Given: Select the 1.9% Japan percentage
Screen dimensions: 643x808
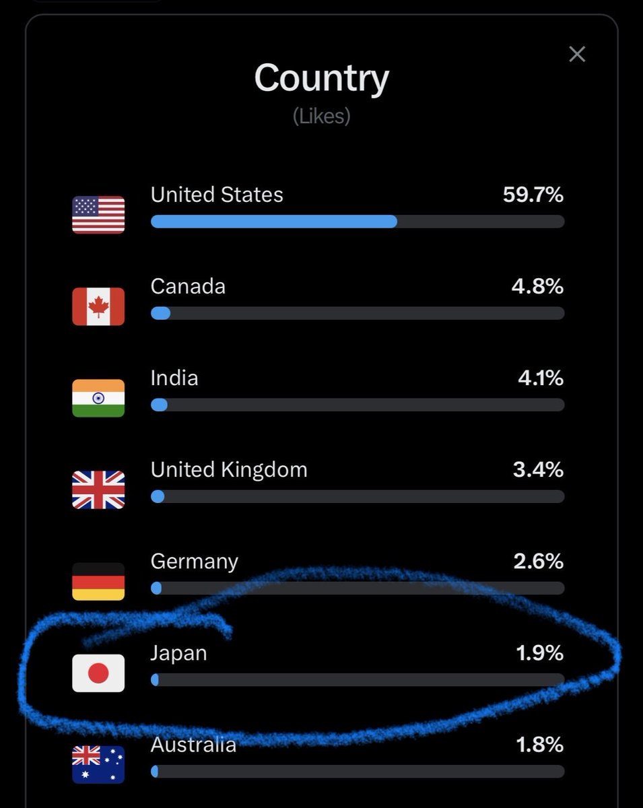Looking at the screenshot, I should [x=539, y=652].
